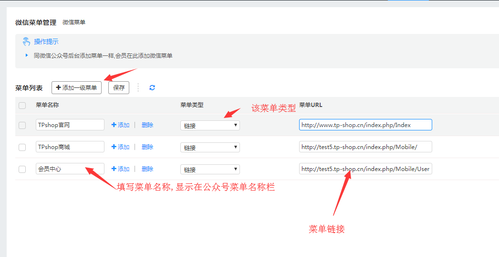The image size is (499, 257).
Task: Check the box for TPshop官网 row
Action: pyautogui.click(x=22, y=125)
